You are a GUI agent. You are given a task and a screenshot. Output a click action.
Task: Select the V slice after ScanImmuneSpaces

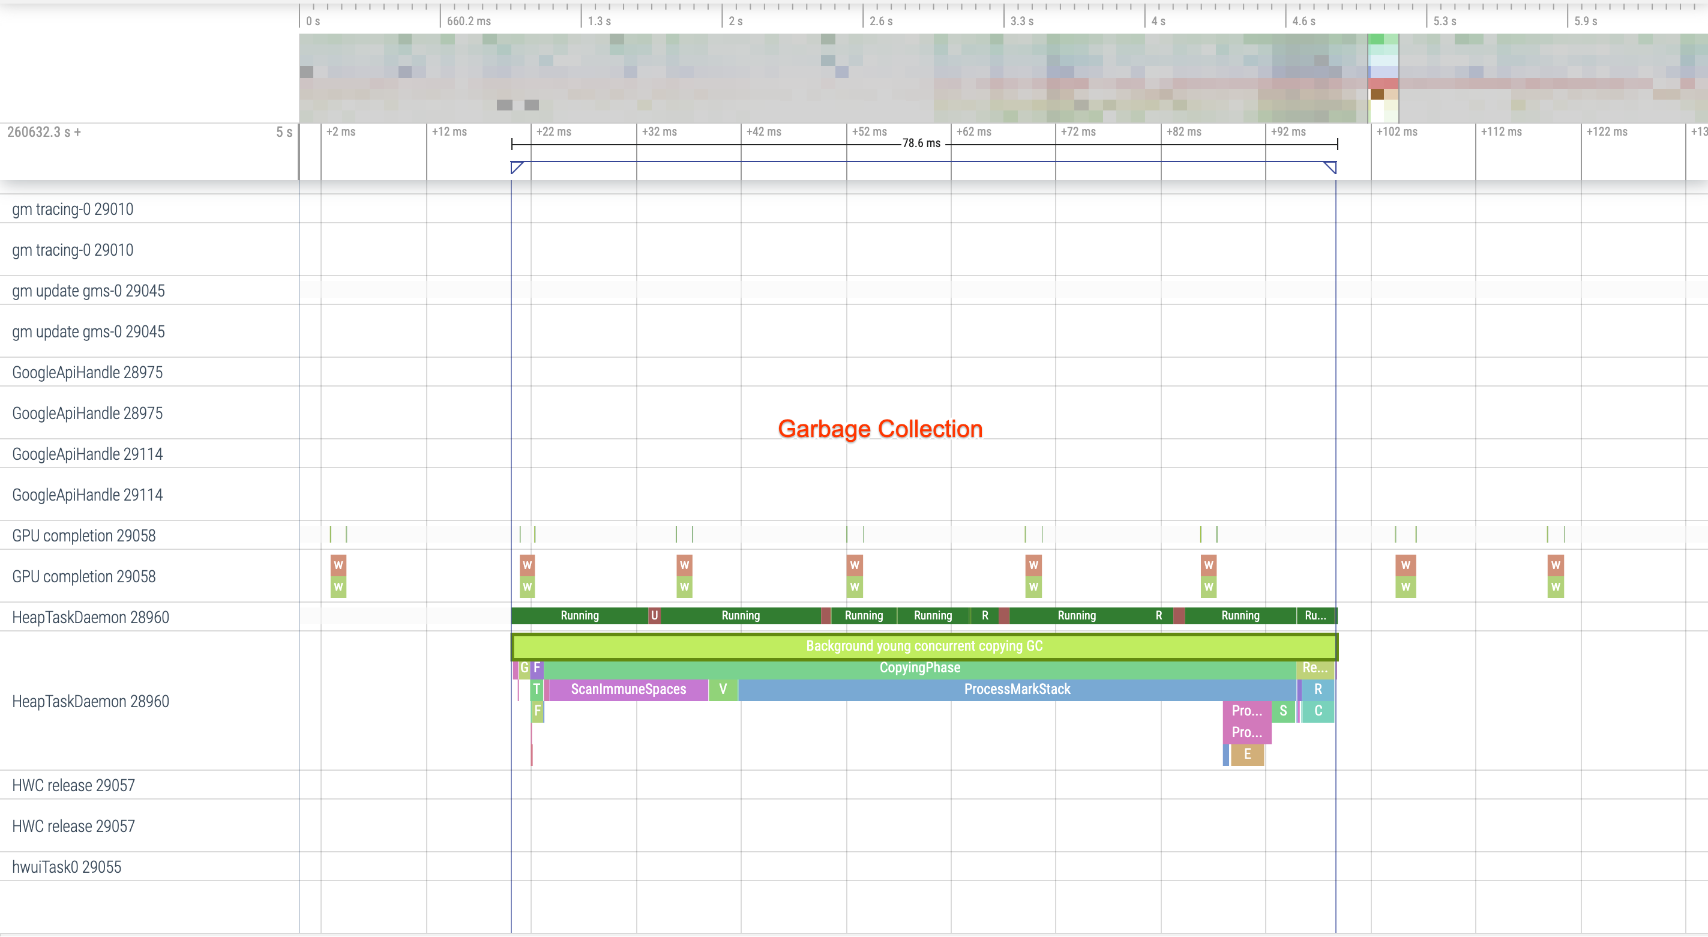point(723,690)
